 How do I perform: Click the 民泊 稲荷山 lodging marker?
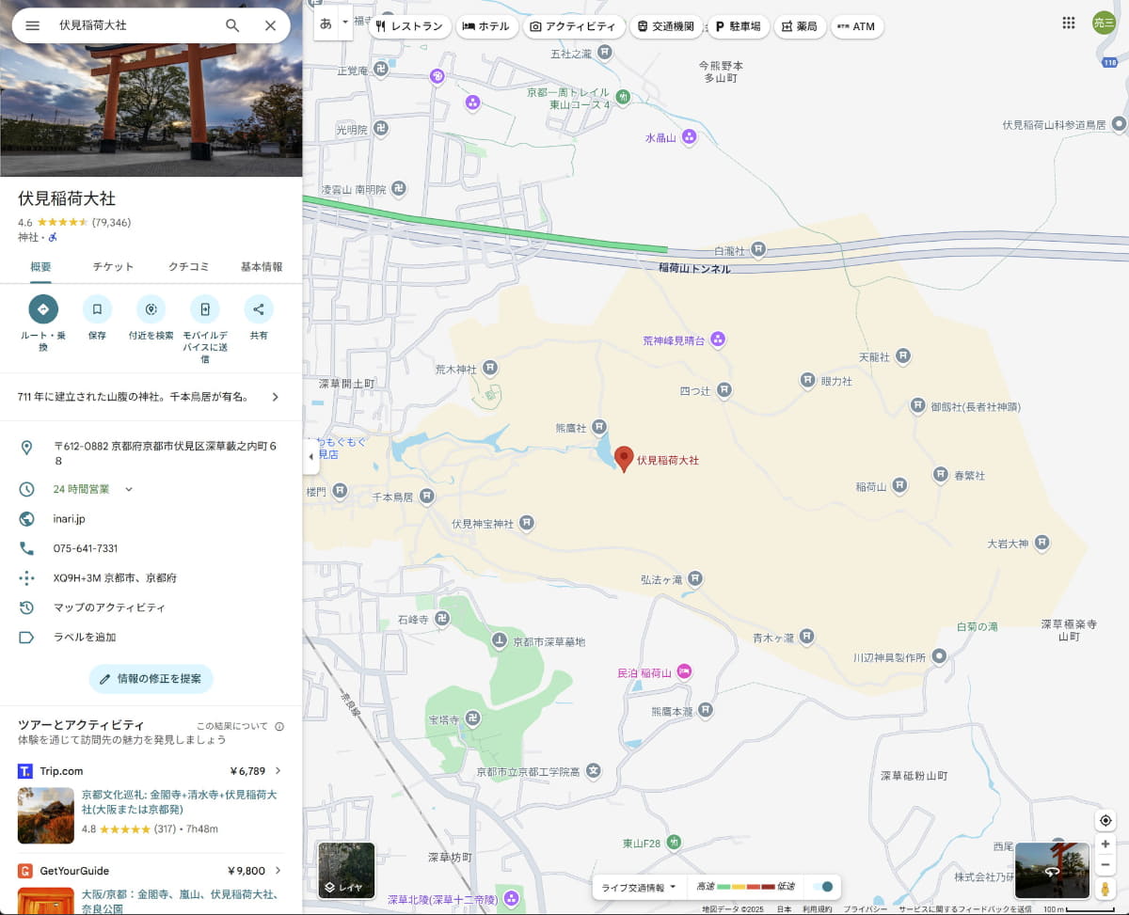tap(684, 672)
